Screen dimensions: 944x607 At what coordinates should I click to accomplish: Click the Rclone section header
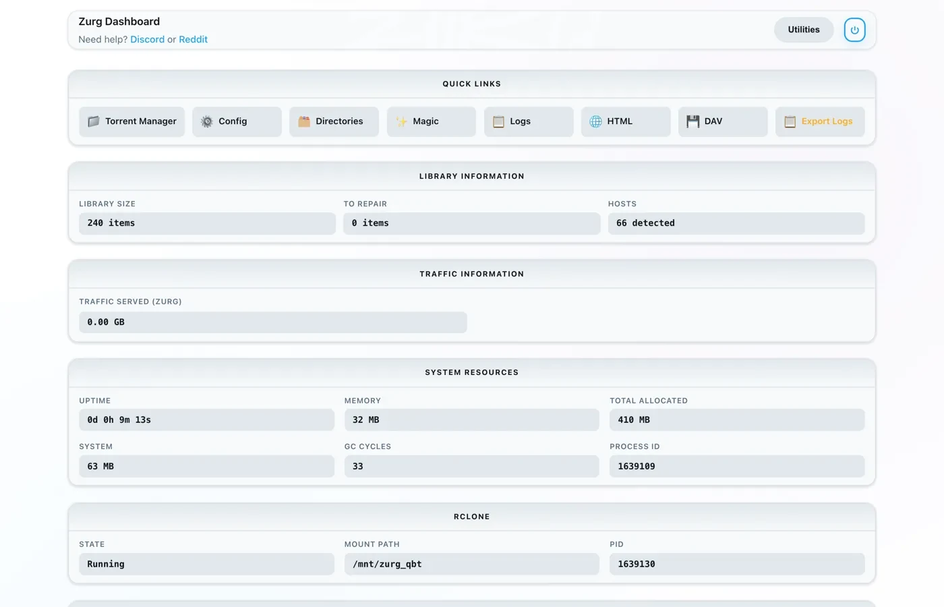click(472, 517)
